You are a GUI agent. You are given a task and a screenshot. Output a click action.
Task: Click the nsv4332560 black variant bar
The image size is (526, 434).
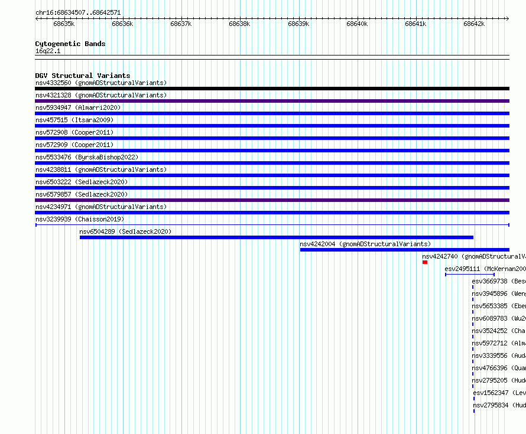(x=272, y=89)
